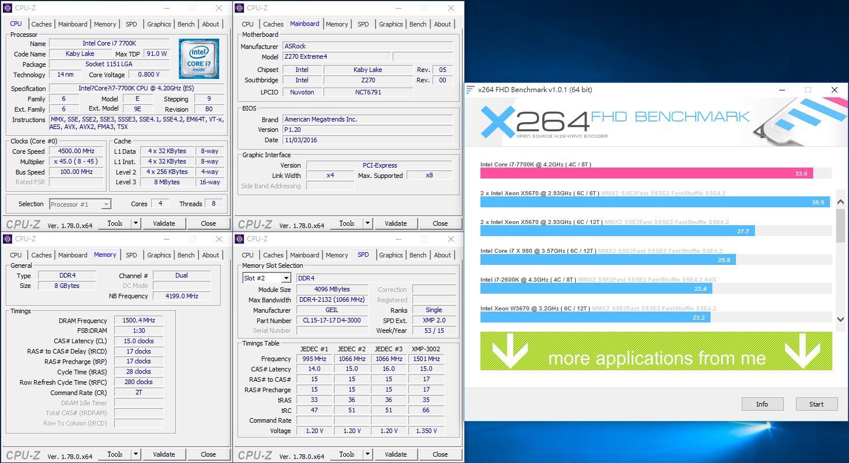Open the 'more applications from me' banner

click(656, 351)
